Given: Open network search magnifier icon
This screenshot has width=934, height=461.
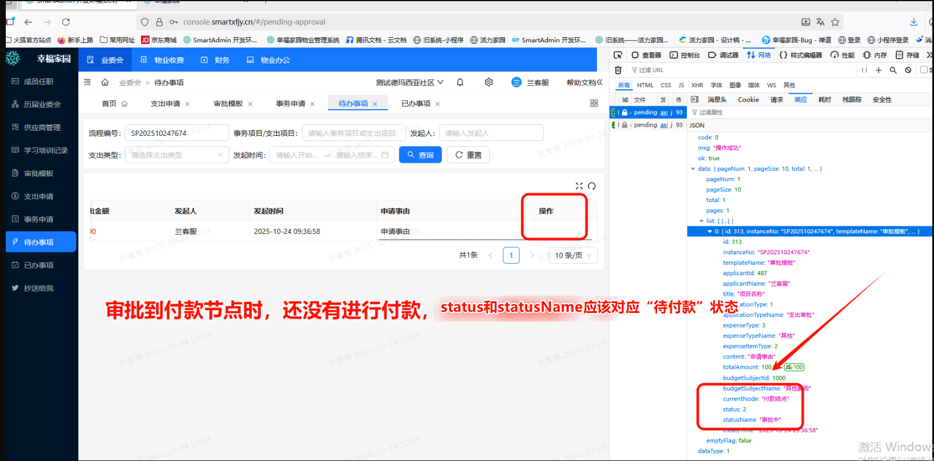Looking at the screenshot, I should click(893, 70).
